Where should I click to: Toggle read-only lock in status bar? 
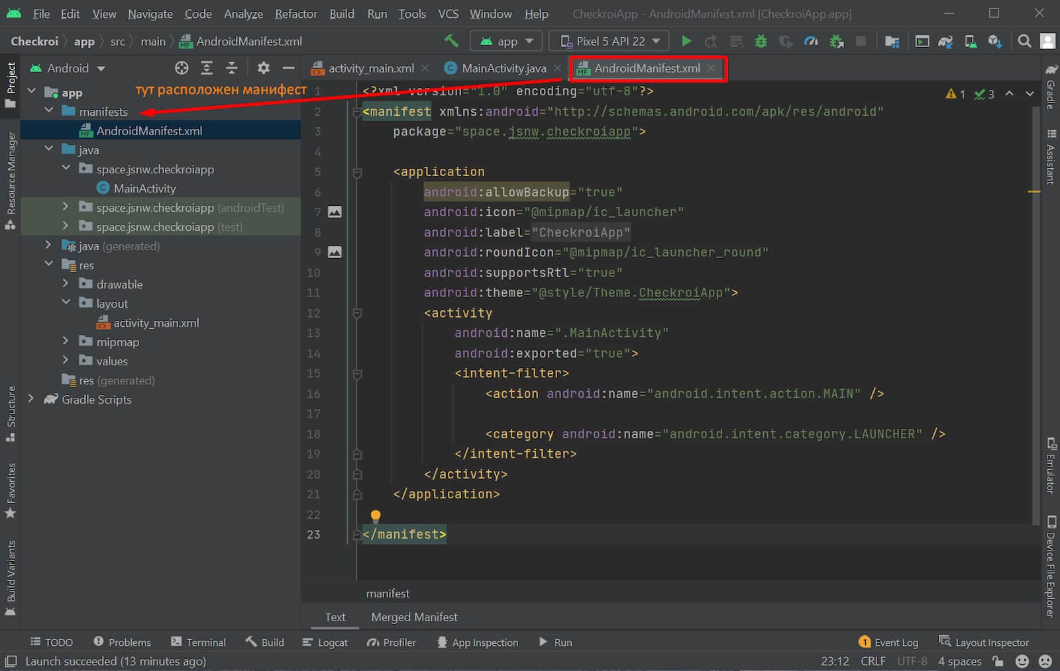tap(998, 661)
